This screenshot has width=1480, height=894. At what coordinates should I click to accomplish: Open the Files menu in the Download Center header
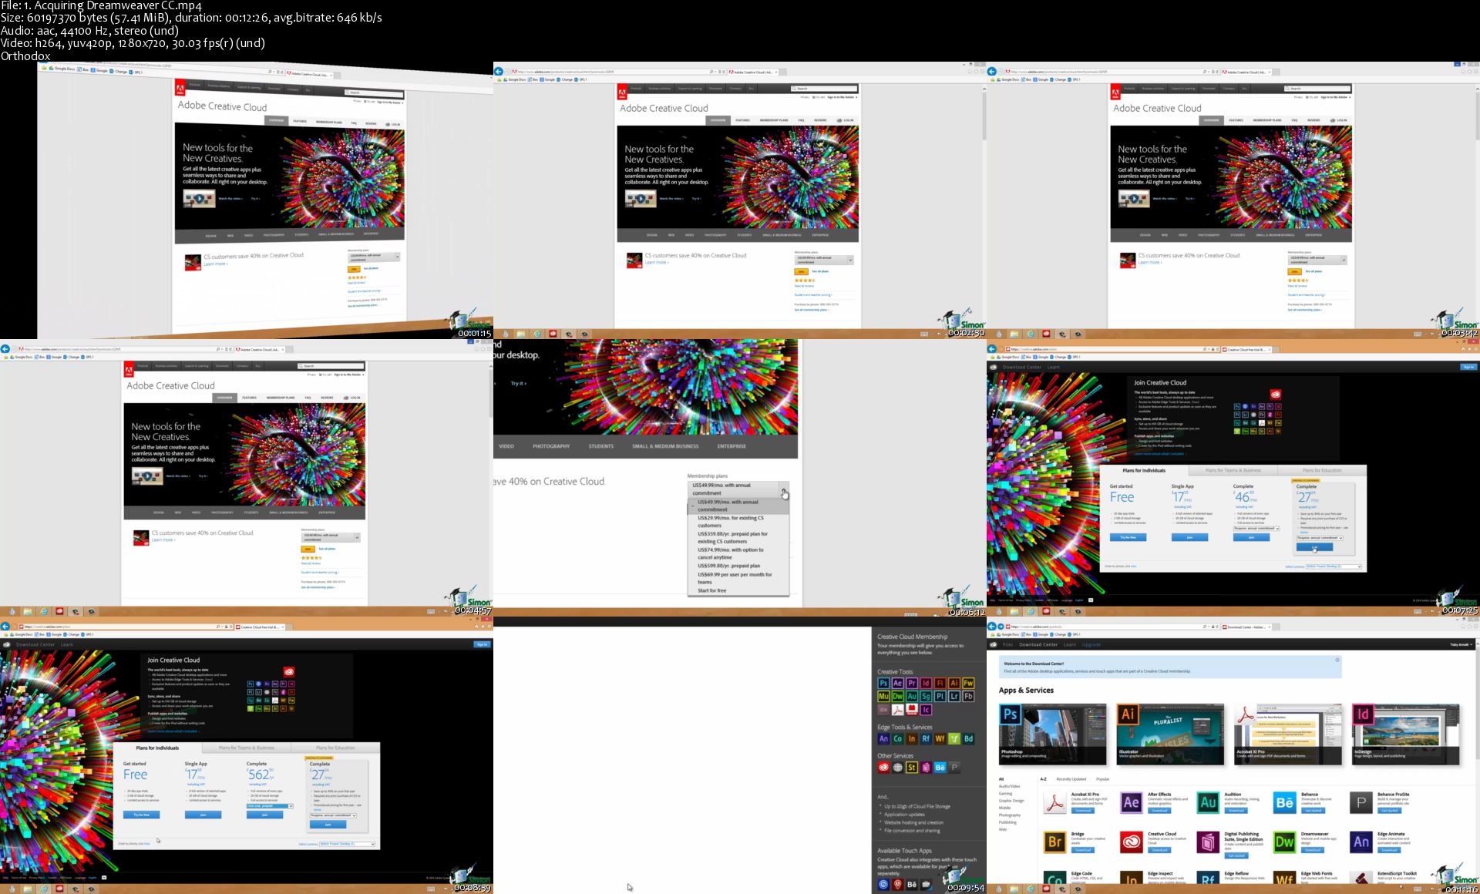[1007, 644]
